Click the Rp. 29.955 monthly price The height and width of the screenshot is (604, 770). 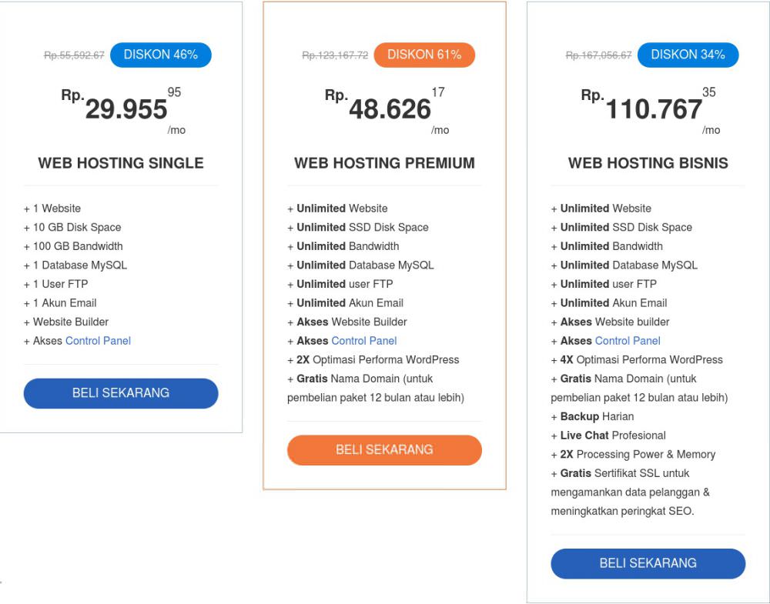click(126, 109)
